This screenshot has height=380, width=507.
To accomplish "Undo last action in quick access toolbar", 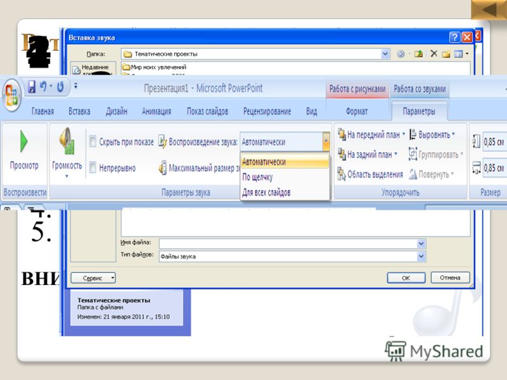I will coord(43,86).
